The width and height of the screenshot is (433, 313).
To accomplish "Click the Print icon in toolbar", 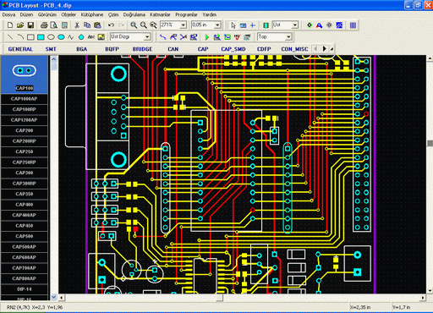I will [44, 25].
